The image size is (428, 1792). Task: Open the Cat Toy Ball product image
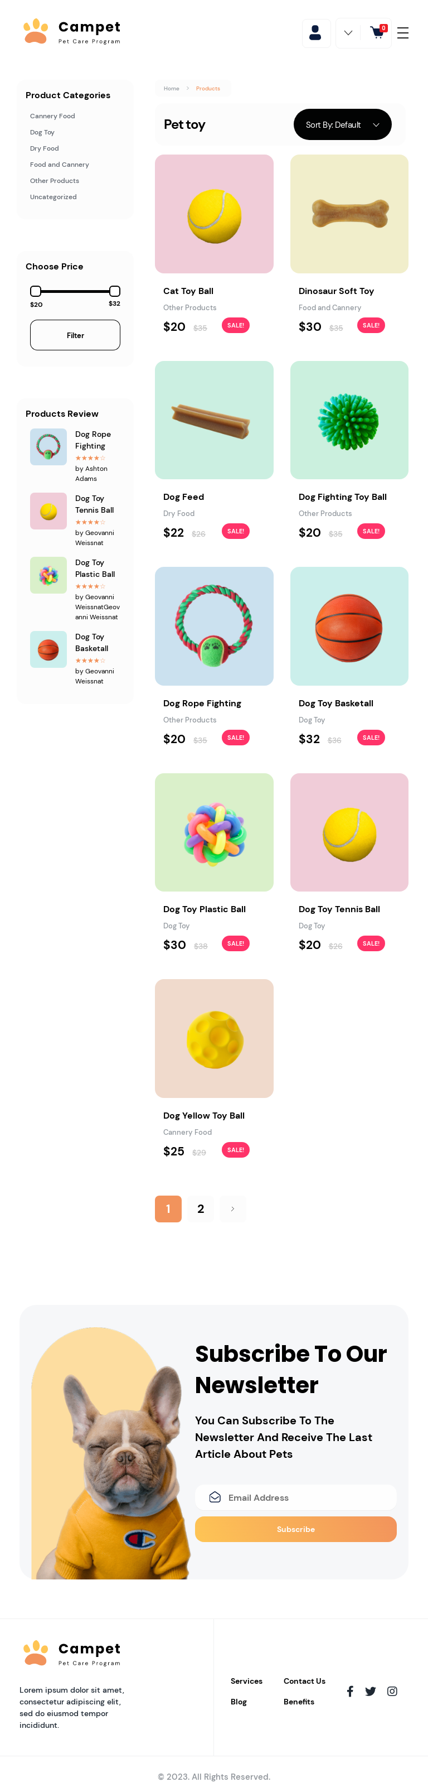click(214, 214)
